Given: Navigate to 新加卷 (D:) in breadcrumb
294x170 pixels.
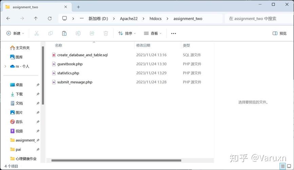Looking at the screenshot, I should pyautogui.click(x=98, y=19).
